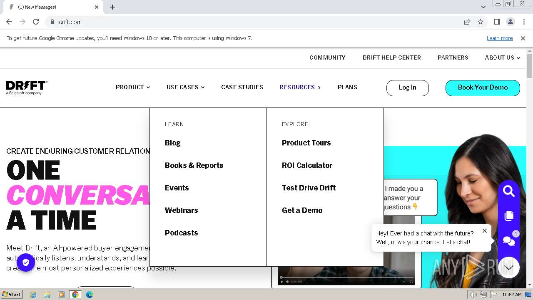View site information lock icon
This screenshot has height=300, width=533.
52,22
